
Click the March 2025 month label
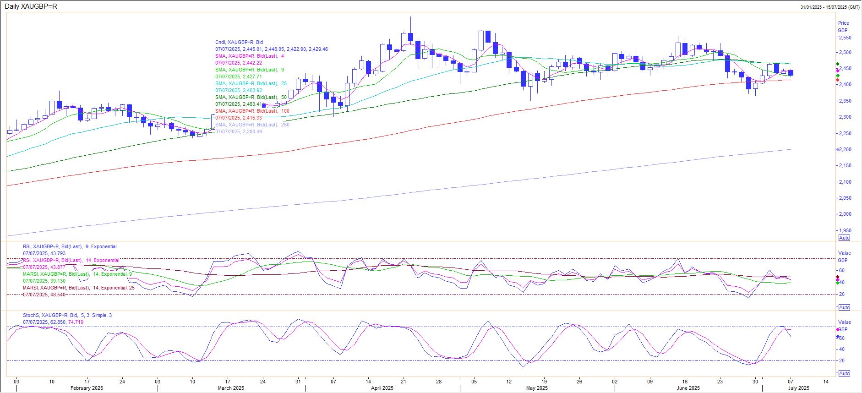(231, 388)
